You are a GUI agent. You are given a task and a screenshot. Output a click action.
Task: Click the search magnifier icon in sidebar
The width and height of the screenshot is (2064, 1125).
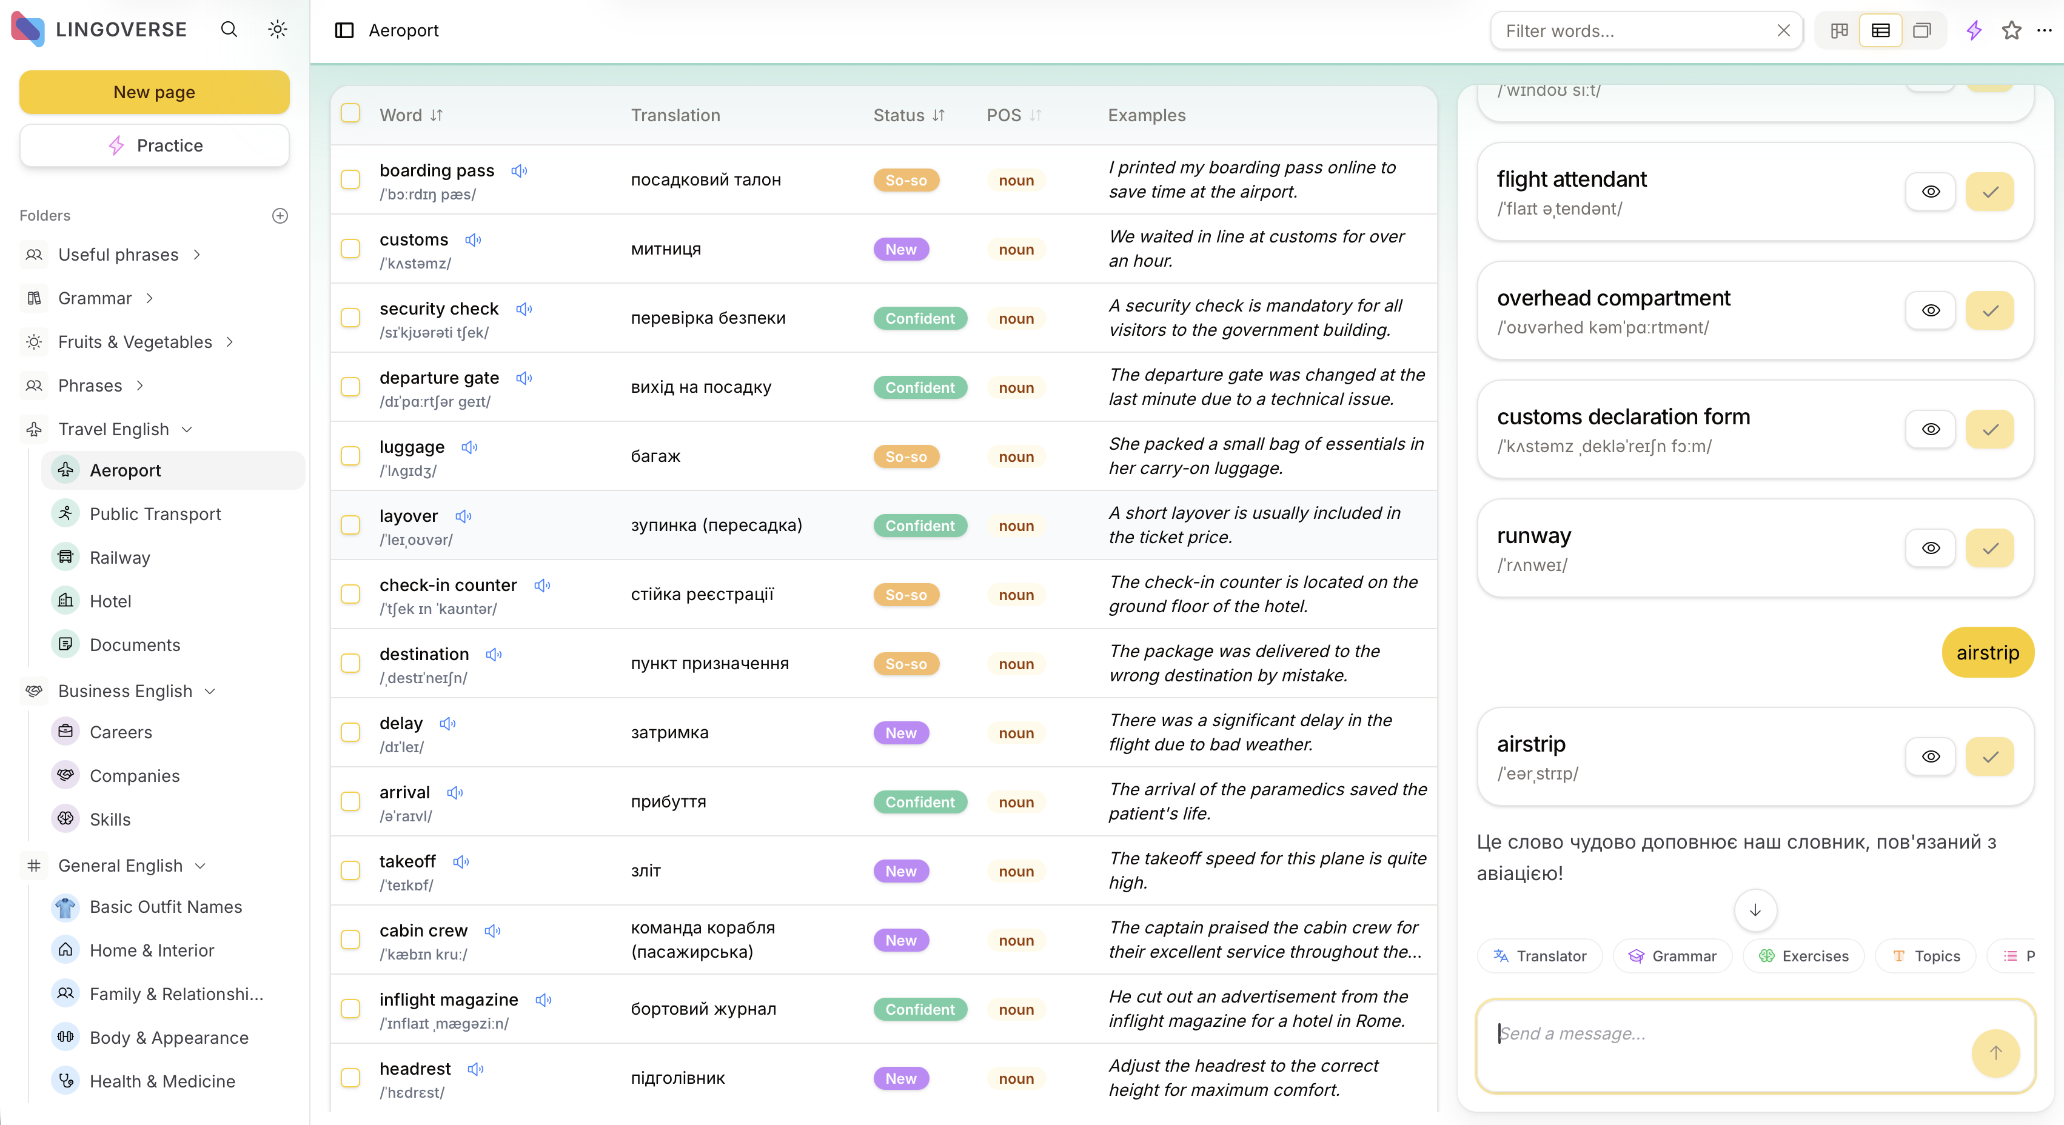coord(229,30)
